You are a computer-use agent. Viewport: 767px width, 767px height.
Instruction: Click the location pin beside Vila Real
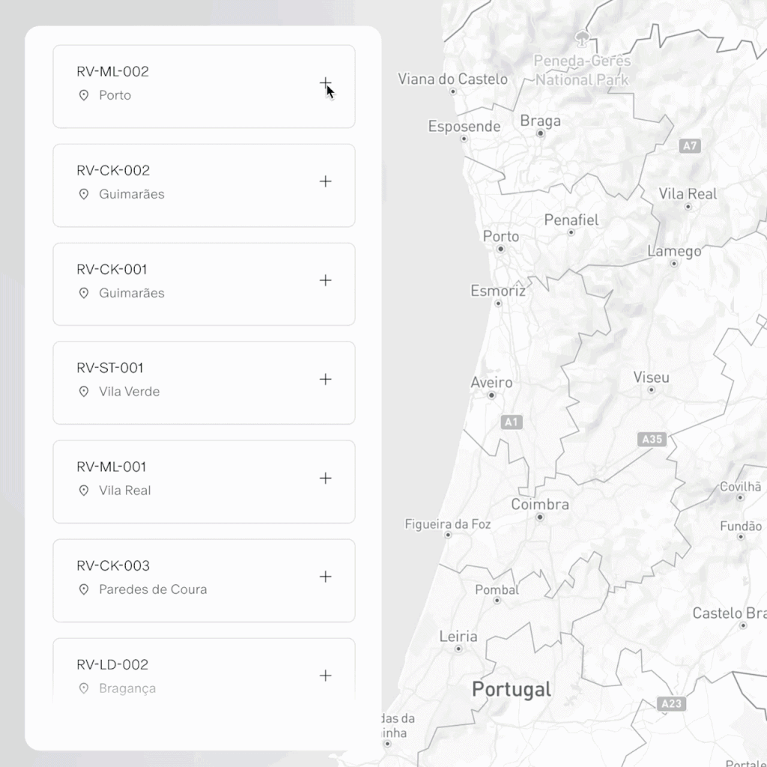click(x=84, y=491)
